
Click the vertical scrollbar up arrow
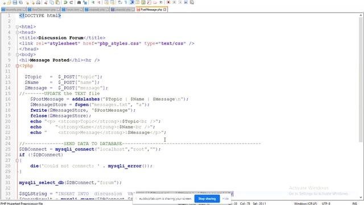[361, 15]
